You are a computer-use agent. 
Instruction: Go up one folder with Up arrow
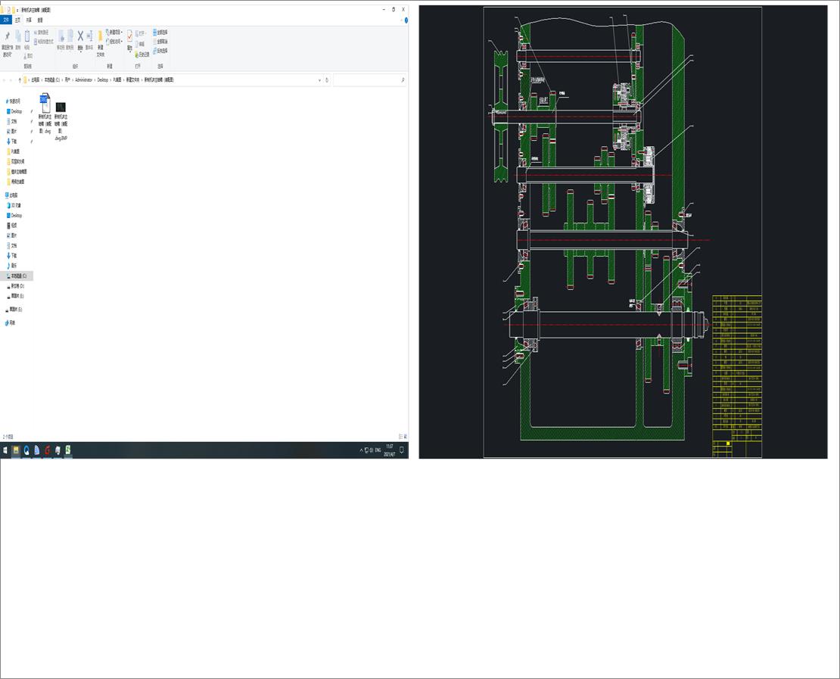(x=20, y=79)
